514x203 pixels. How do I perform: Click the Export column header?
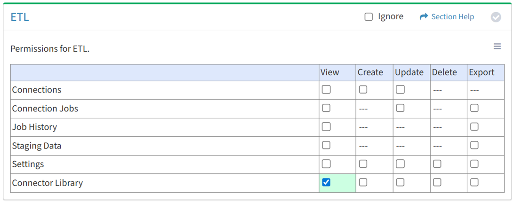482,72
